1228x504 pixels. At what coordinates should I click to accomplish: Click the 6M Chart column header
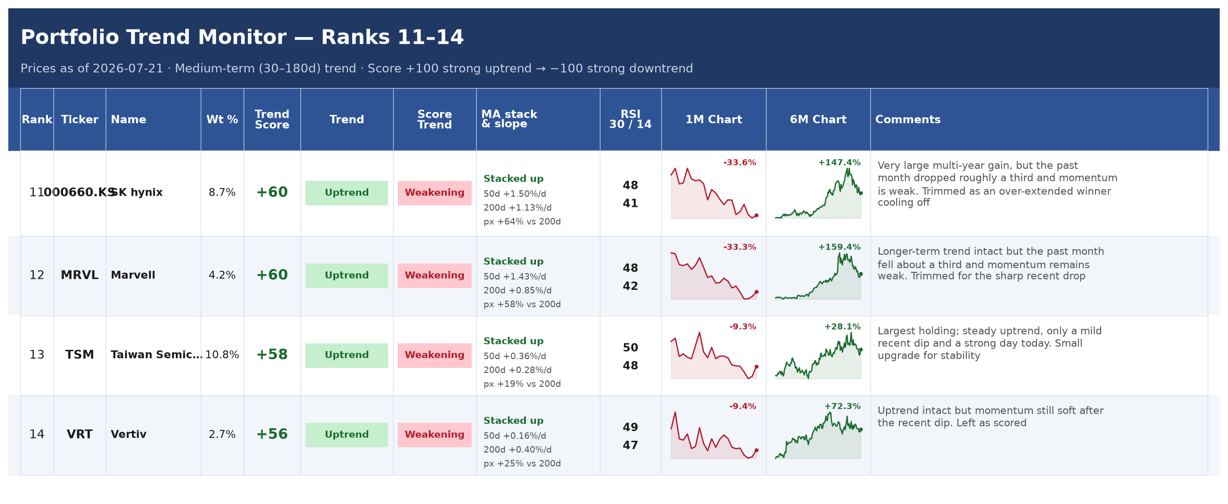[818, 120]
